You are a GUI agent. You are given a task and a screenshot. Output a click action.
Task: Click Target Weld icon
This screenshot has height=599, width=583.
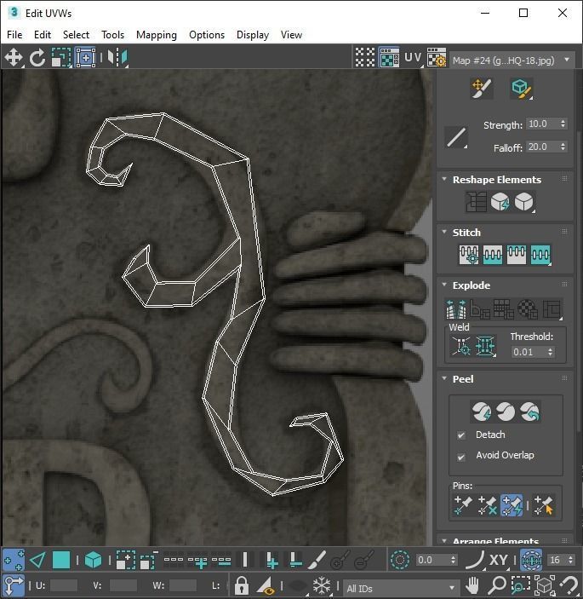(x=461, y=346)
